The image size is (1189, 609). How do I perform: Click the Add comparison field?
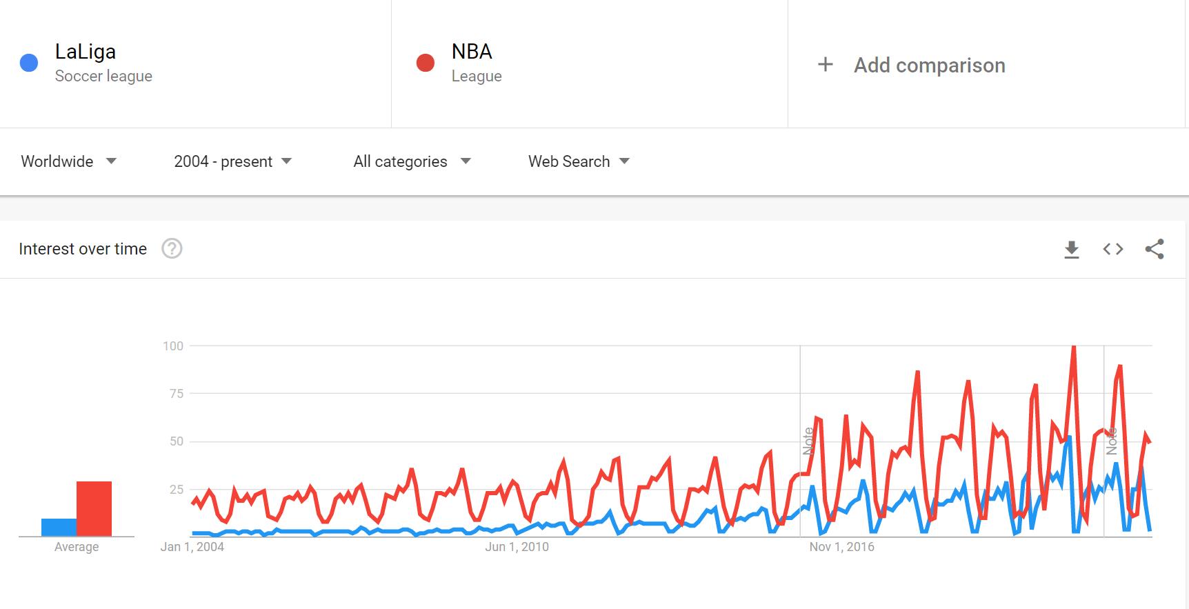pyautogui.click(x=929, y=65)
